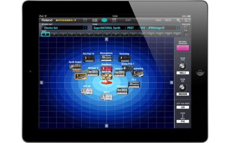Toggle the tone Preview button
This screenshot has height=143, width=230.
pyautogui.click(x=186, y=28)
